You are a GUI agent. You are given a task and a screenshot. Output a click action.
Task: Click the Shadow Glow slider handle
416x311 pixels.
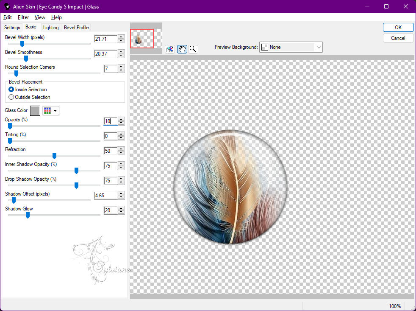point(28,215)
